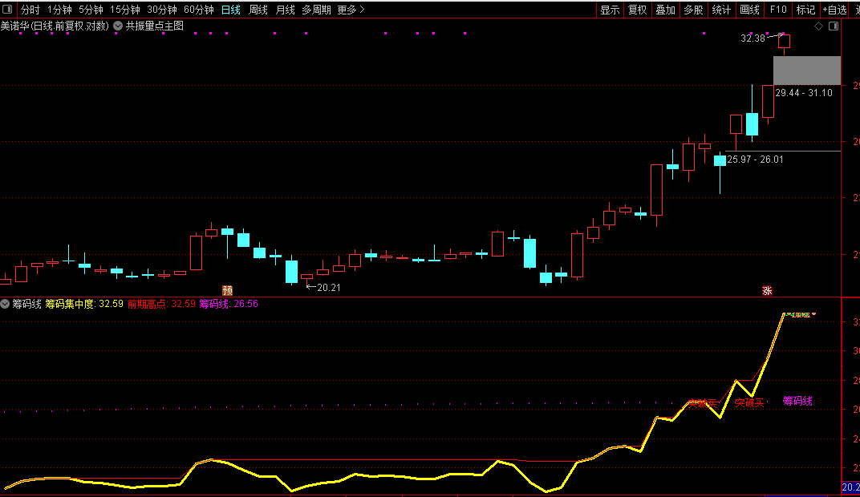Screen dimensions: 860x497
Task: Switch to 15分钟 period
Action: [125, 10]
